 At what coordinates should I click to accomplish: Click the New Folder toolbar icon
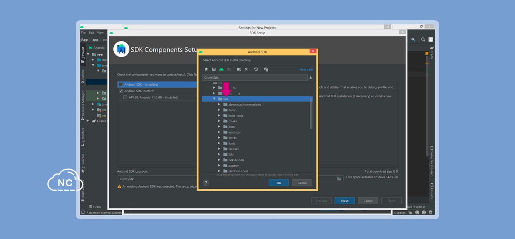coord(239,69)
